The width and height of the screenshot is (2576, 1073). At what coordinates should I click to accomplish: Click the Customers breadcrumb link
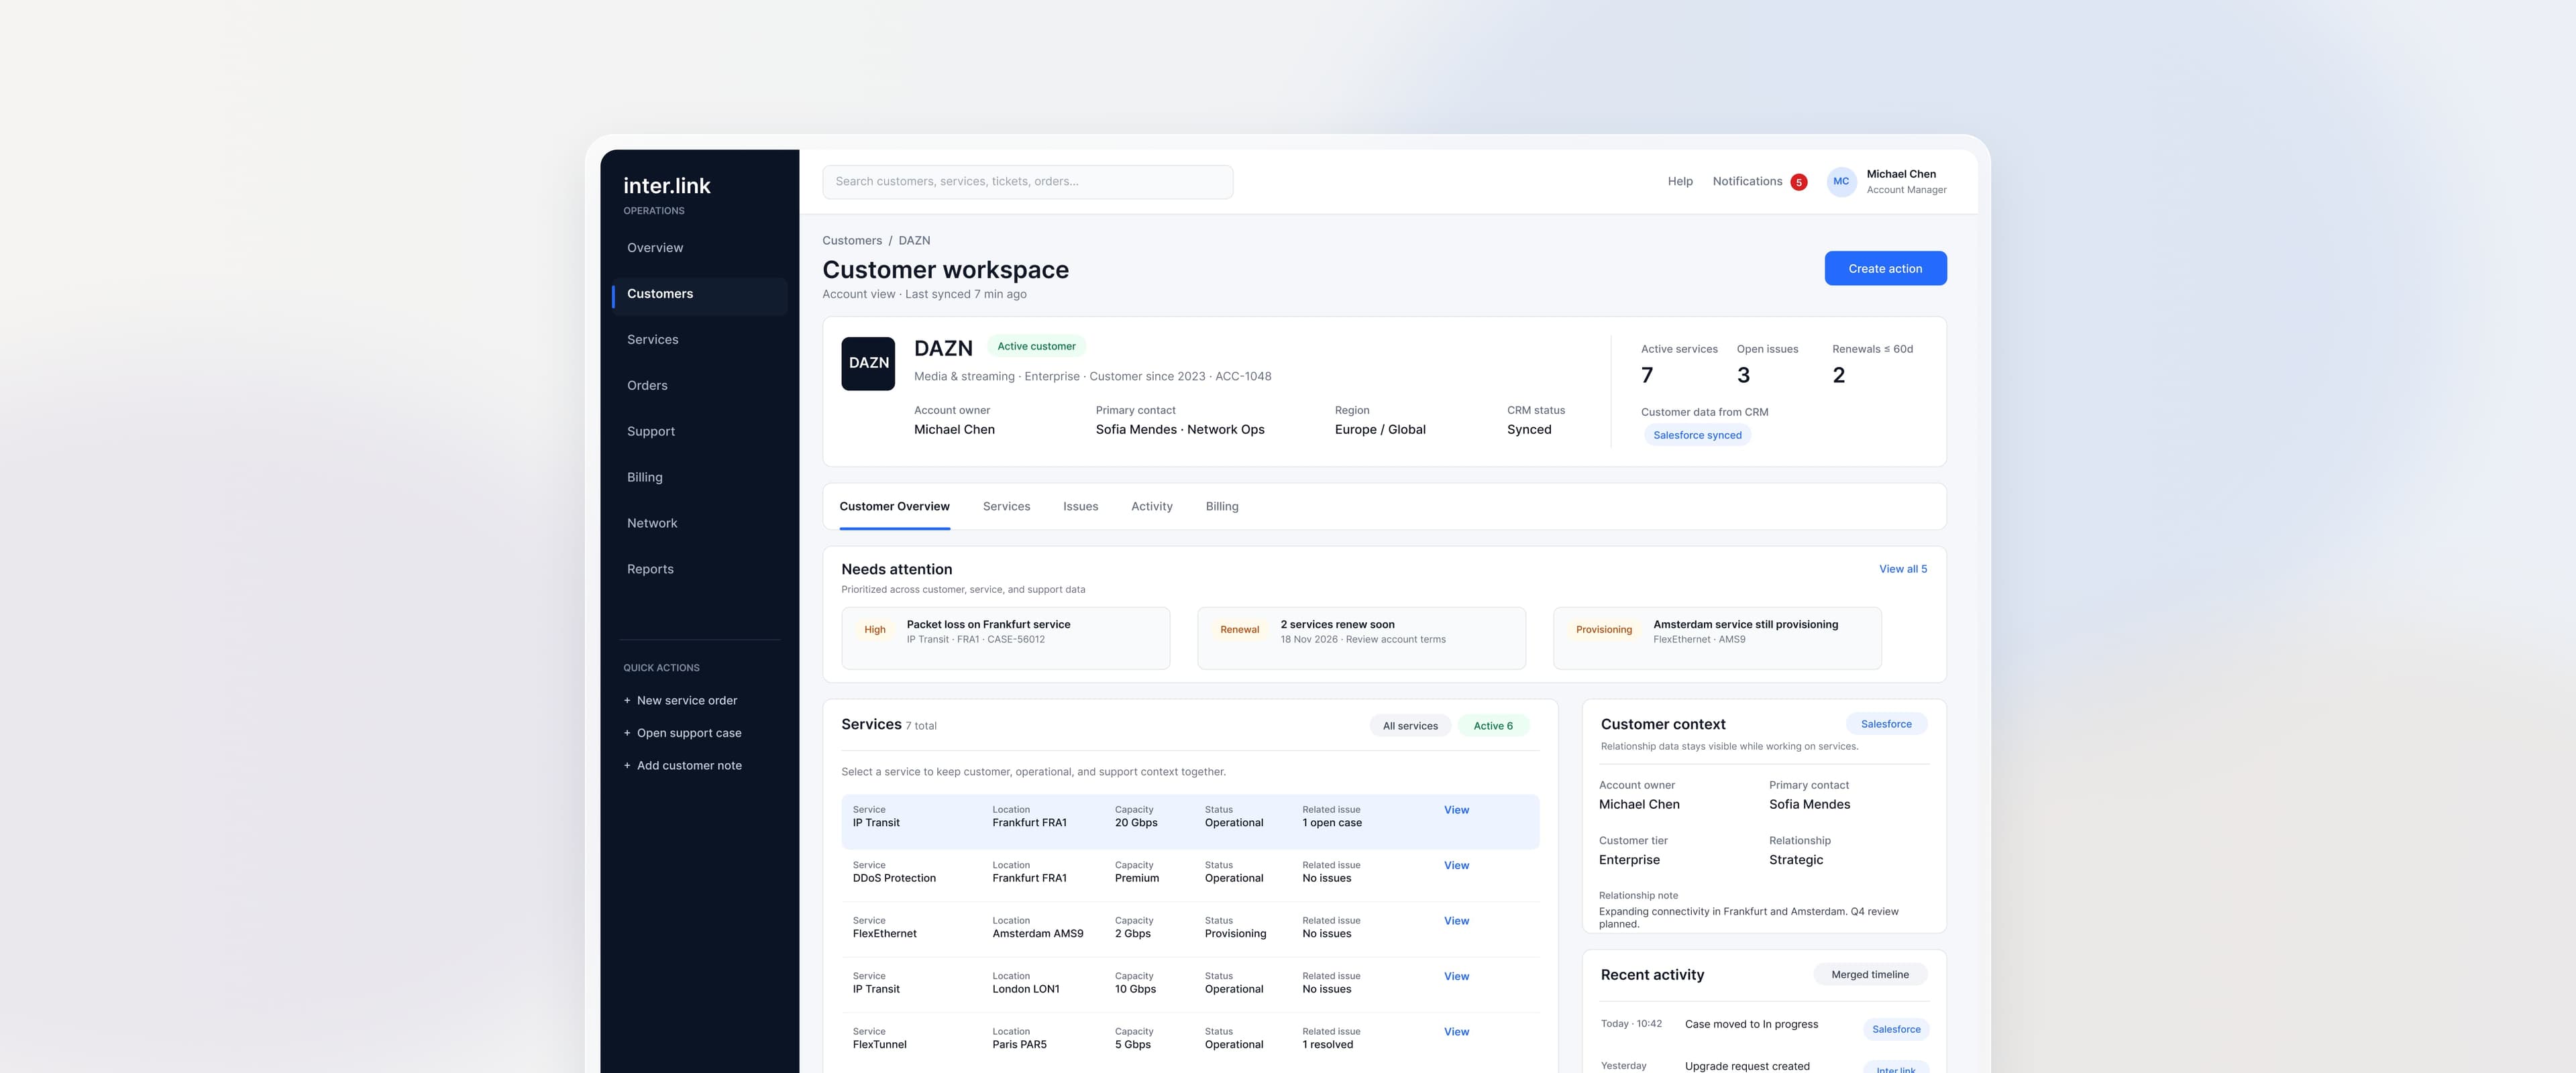point(852,241)
